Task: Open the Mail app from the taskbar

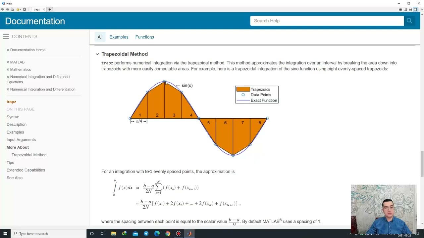Action: (x=135, y=234)
